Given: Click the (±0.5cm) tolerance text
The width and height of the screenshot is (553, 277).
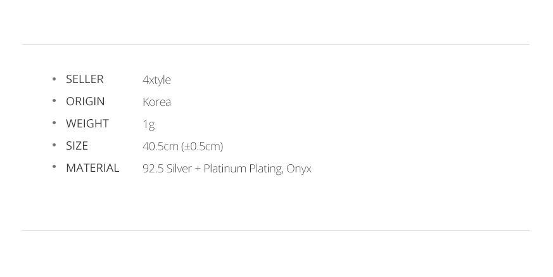Looking at the screenshot, I should (202, 146).
